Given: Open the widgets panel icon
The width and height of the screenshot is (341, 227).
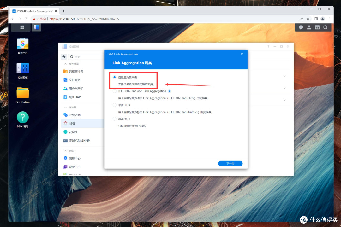Looking at the screenshot, I should point(317,27).
